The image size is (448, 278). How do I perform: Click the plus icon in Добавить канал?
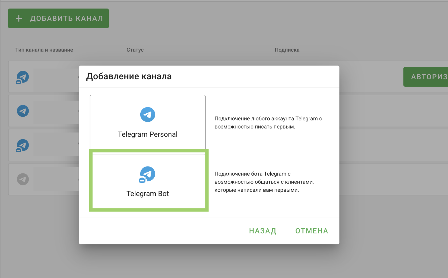pos(19,18)
